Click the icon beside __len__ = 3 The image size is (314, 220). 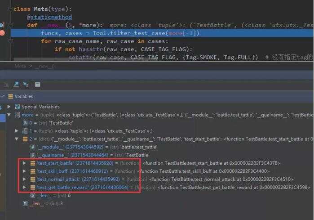pos(25,203)
